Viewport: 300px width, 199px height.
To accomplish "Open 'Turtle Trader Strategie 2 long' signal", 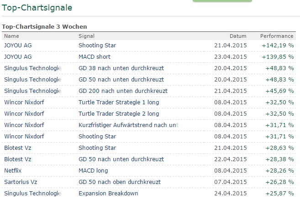I will (119, 114).
